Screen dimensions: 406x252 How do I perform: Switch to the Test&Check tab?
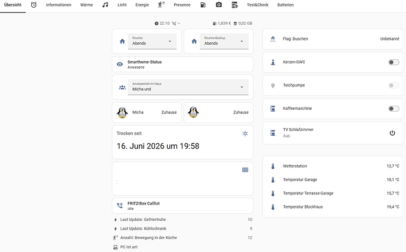(x=258, y=5)
